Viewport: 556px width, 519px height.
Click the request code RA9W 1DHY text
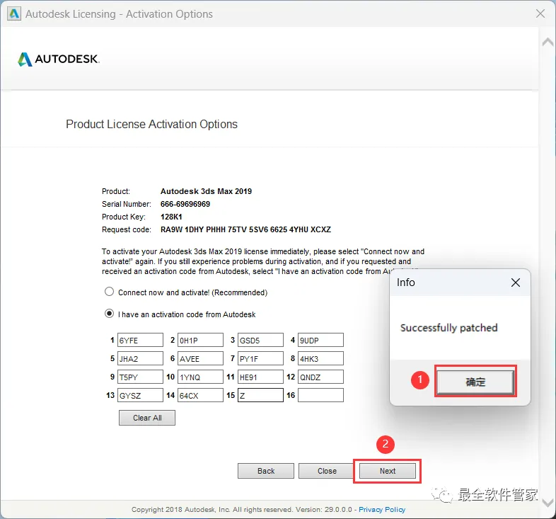coord(245,229)
